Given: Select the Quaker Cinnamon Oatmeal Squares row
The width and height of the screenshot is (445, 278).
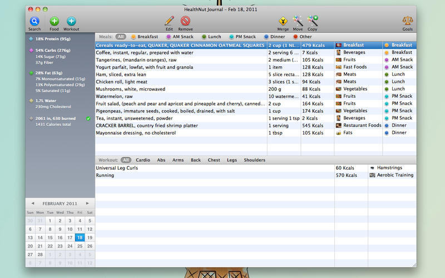Looking at the screenshot, I should pos(256,45).
